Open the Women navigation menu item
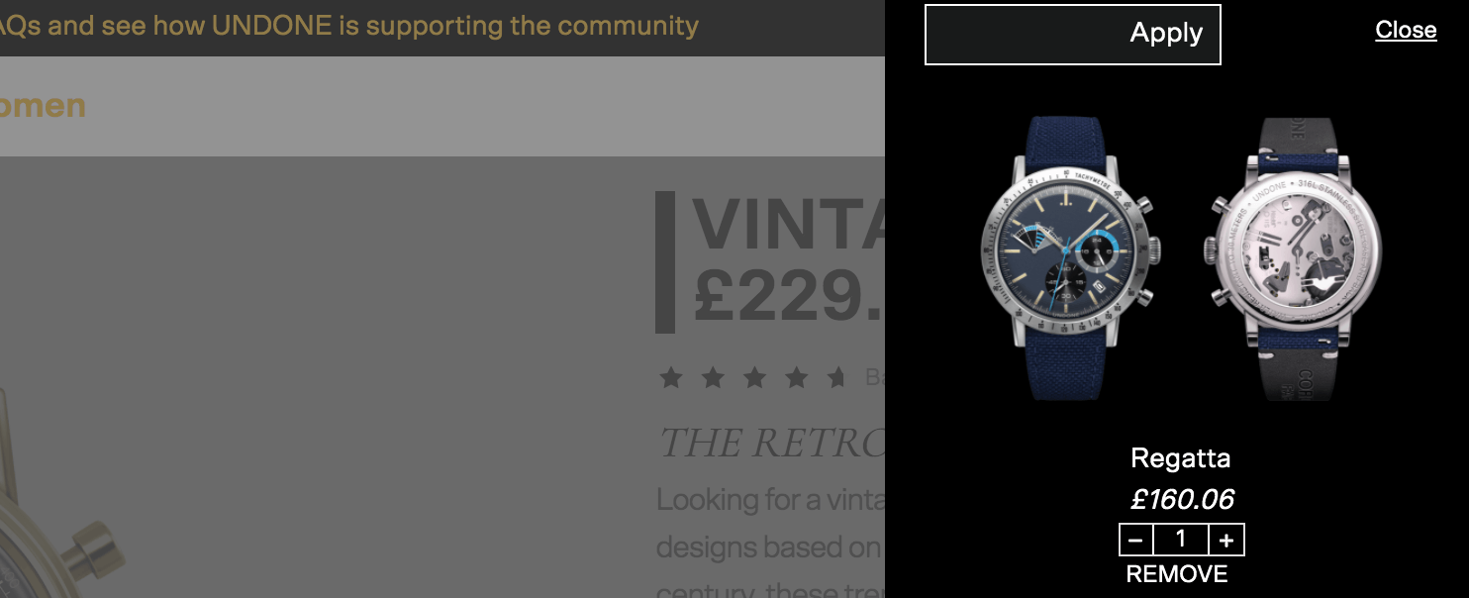Screen dimensions: 1469x598 coord(43,106)
